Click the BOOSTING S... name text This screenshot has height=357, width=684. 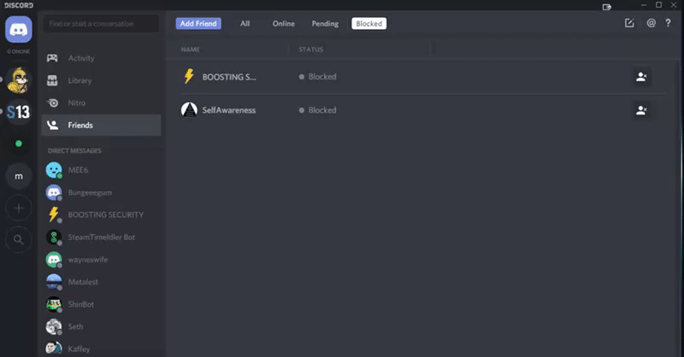pos(229,77)
